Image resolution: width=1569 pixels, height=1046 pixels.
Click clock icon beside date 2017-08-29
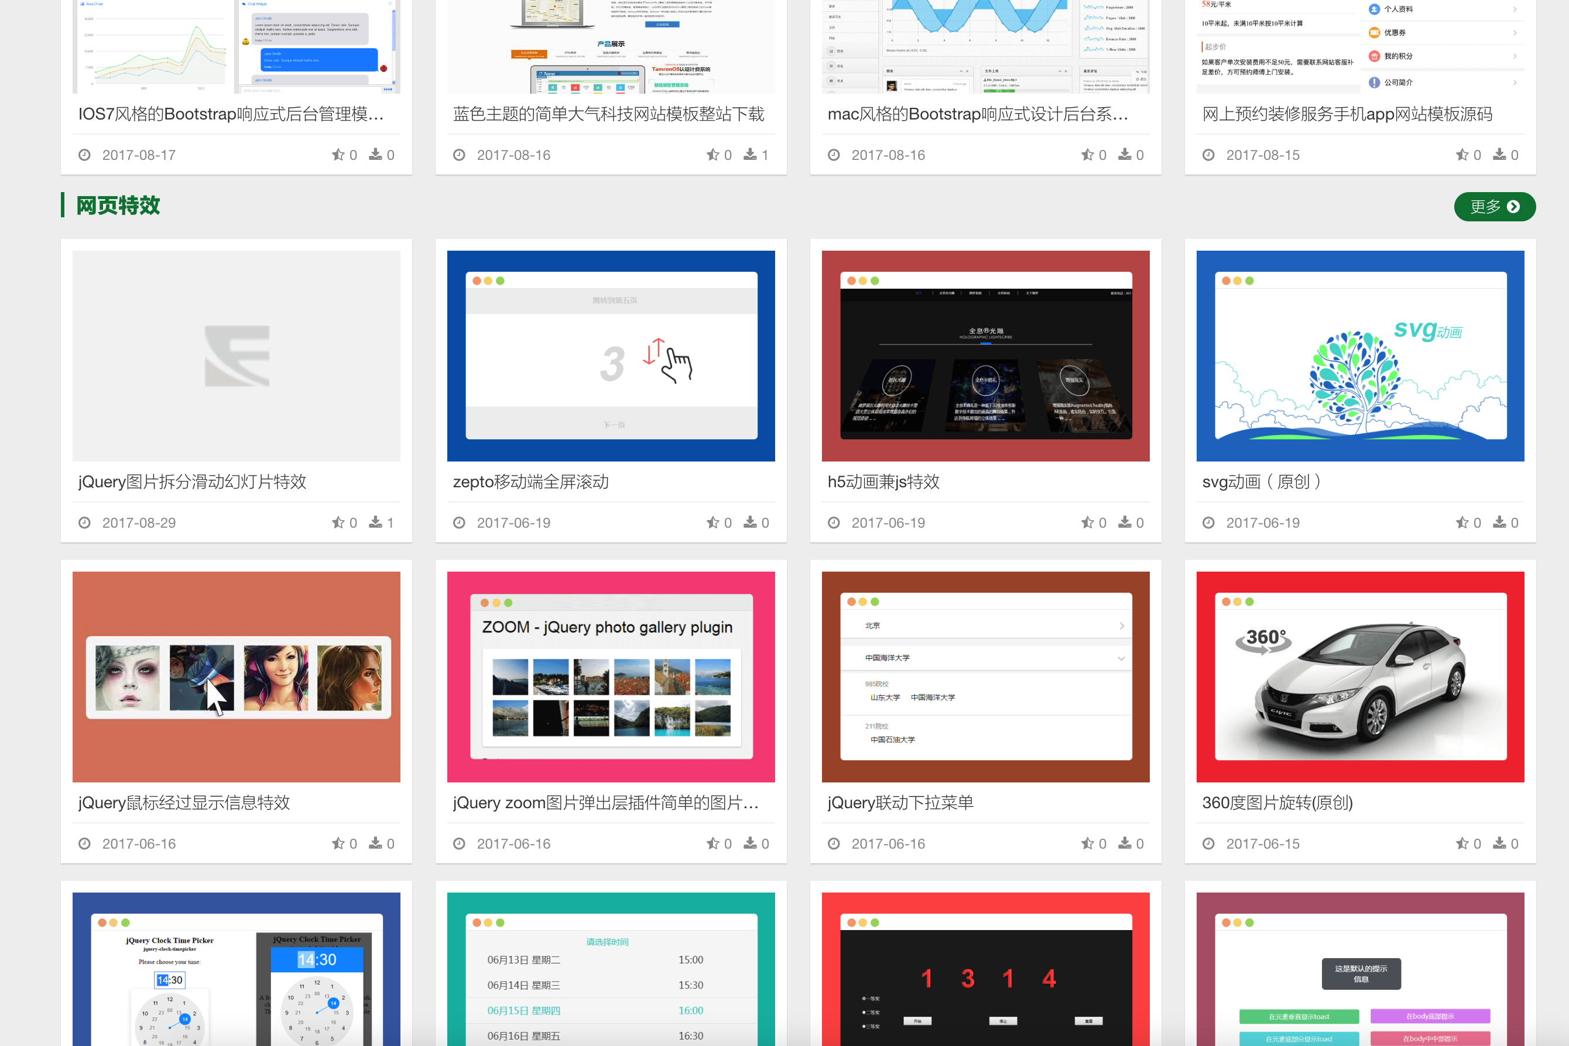coord(85,522)
